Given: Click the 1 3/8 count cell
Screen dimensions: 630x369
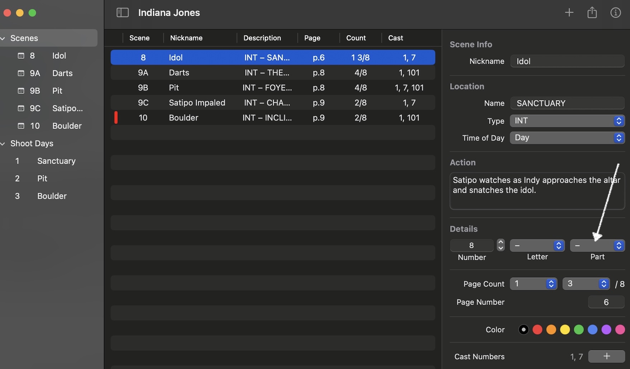Looking at the screenshot, I should point(361,57).
